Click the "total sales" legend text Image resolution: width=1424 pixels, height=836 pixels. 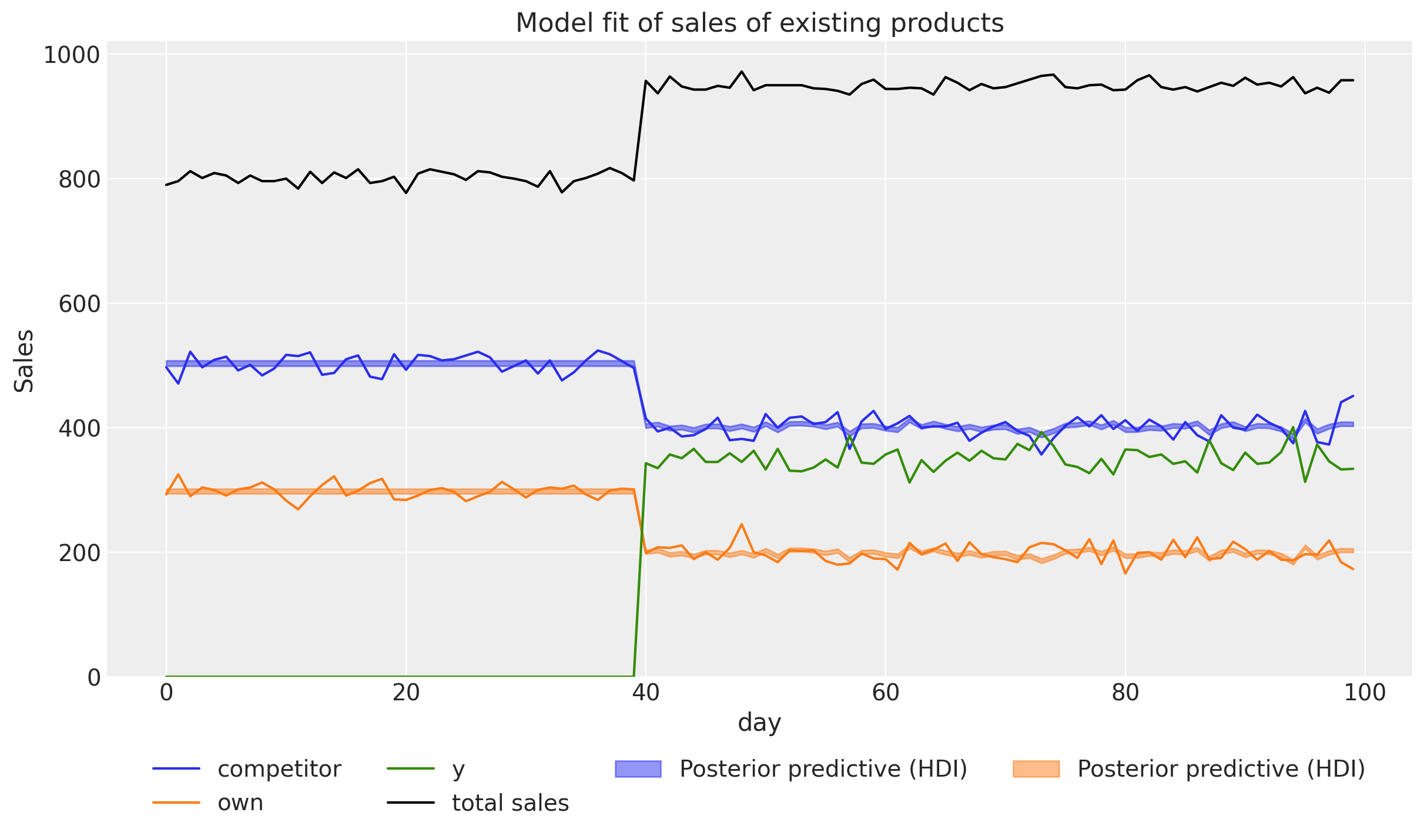(x=510, y=803)
